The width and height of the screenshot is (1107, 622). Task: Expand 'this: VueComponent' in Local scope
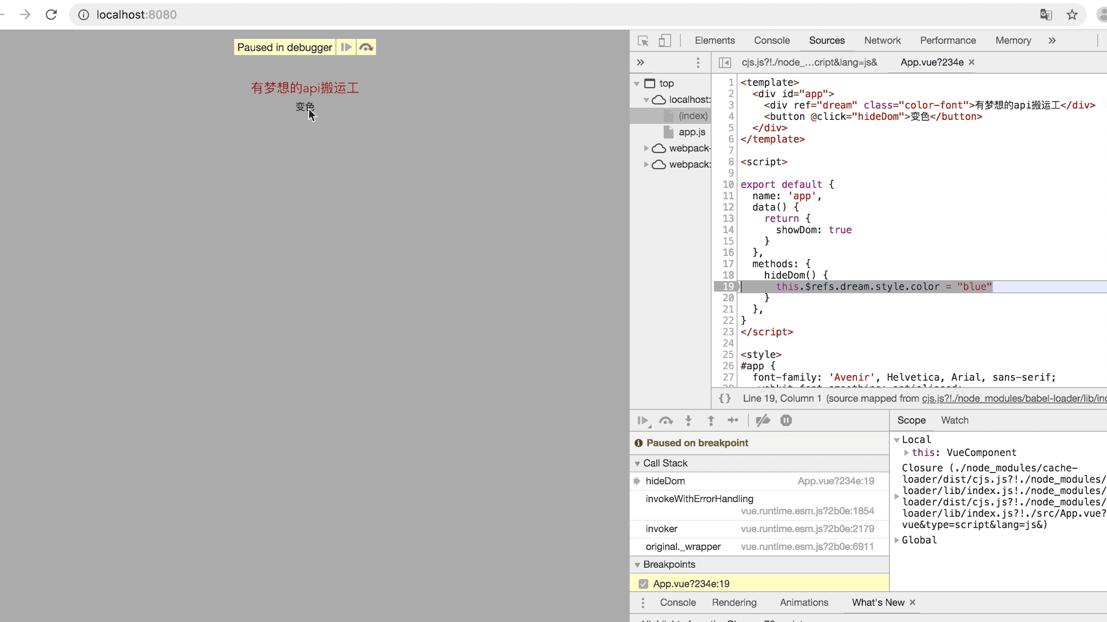[x=906, y=452]
